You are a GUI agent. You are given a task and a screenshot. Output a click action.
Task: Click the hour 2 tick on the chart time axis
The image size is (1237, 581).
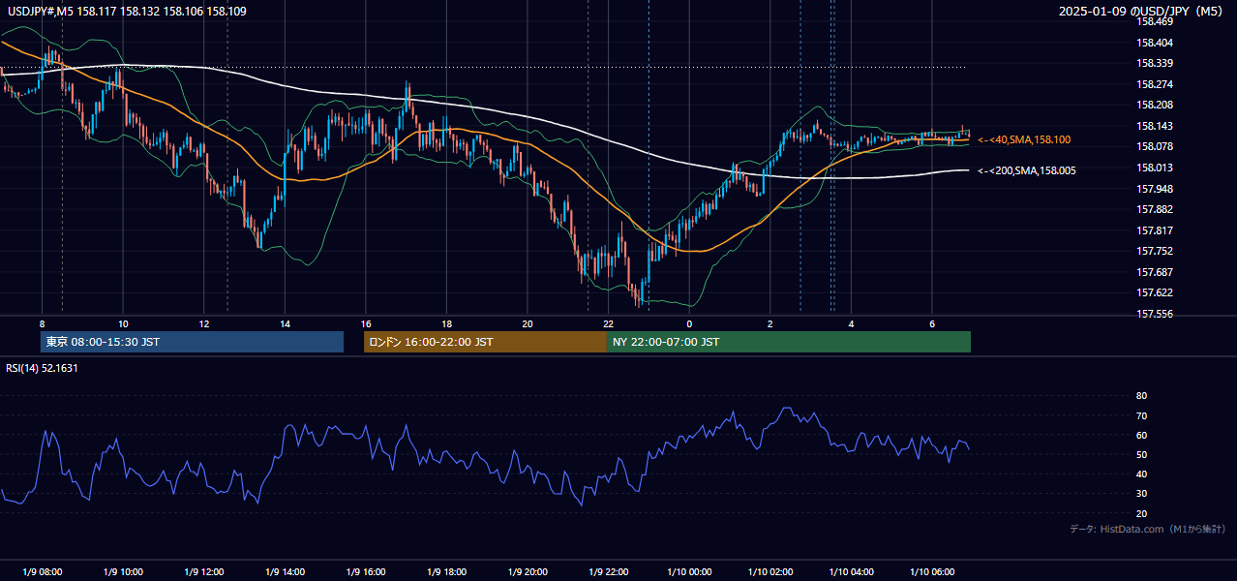point(769,323)
